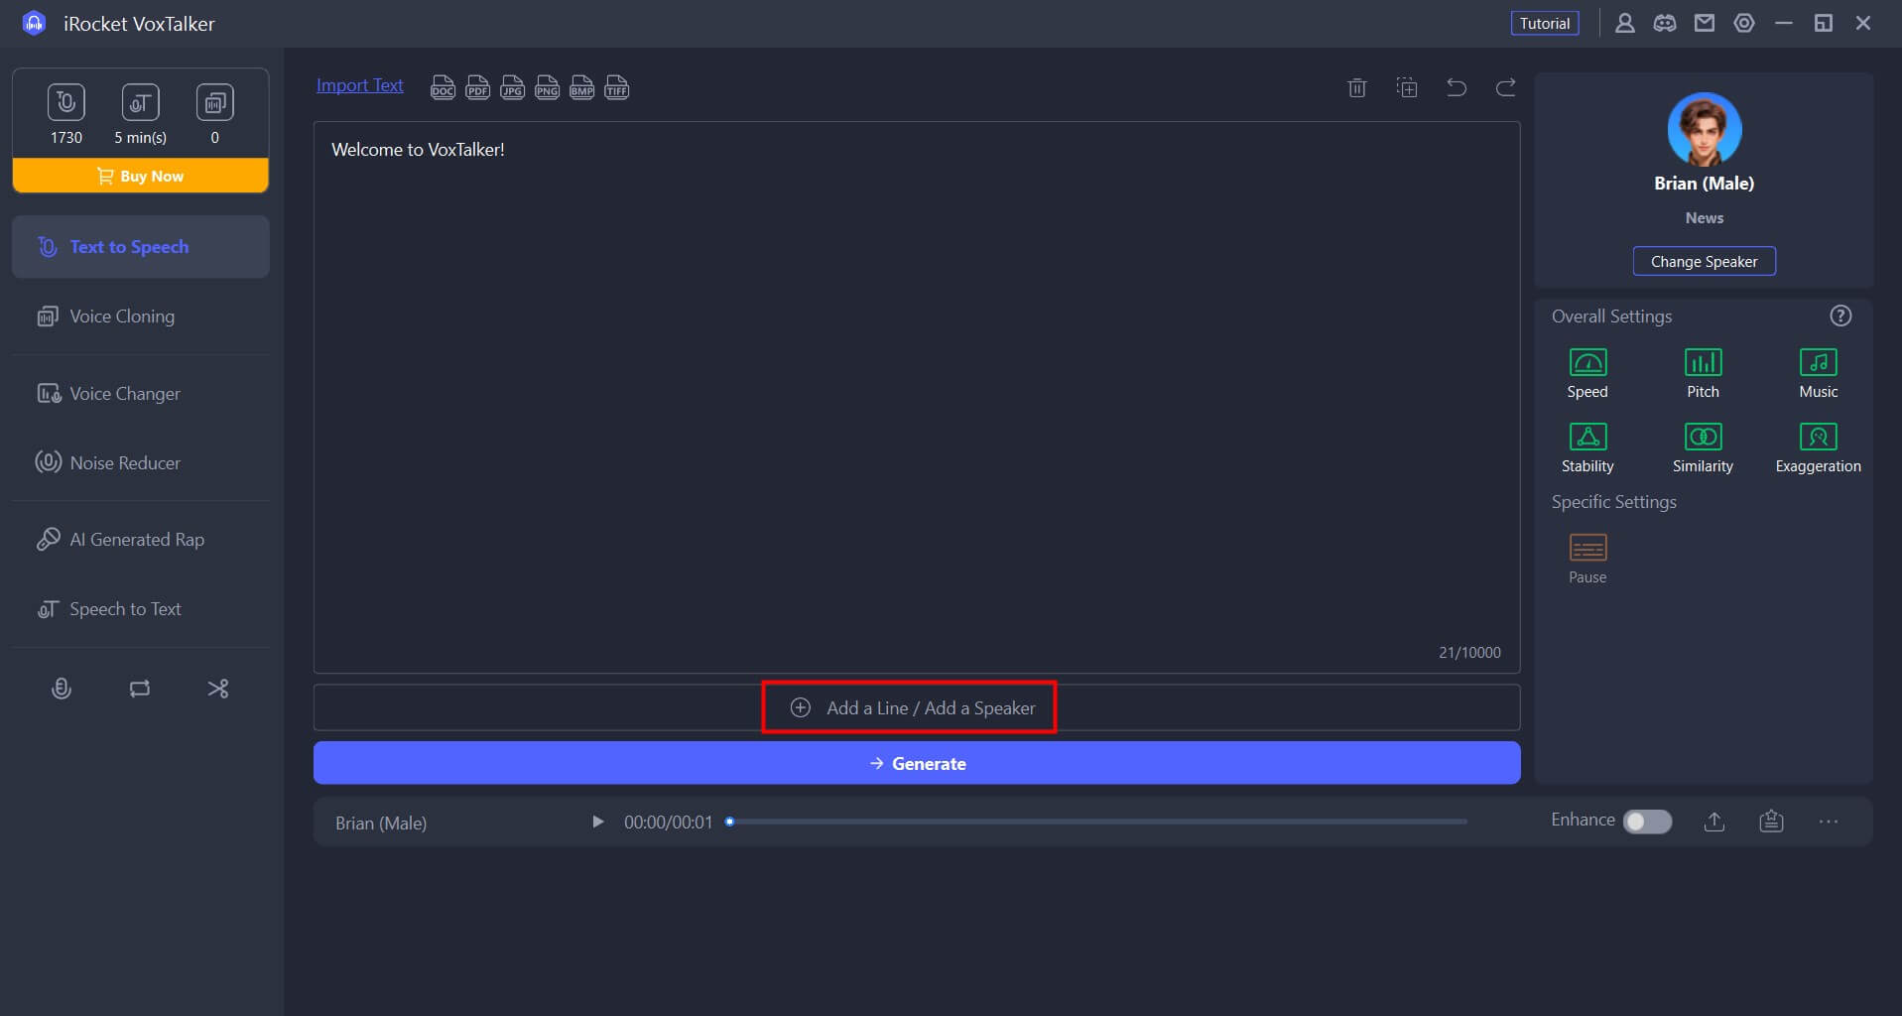Open AI Generated Rap section
The width and height of the screenshot is (1902, 1016).
(141, 540)
